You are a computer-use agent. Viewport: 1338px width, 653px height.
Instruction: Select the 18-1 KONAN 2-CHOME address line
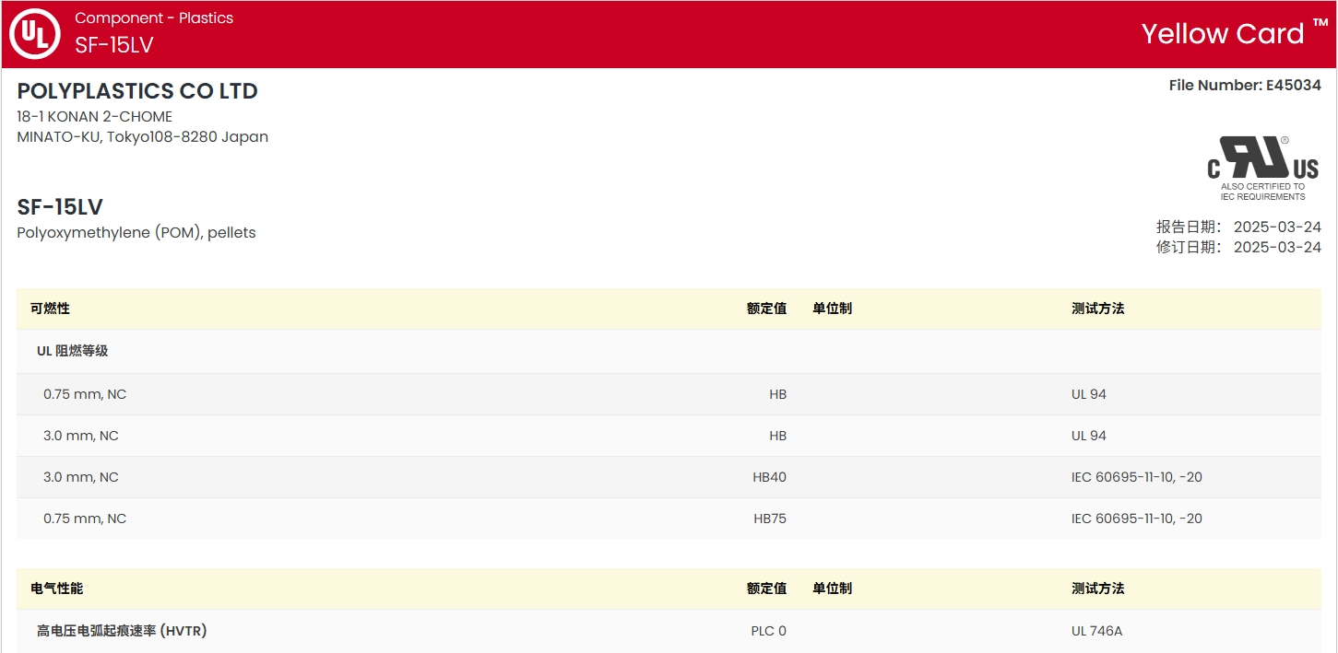[x=95, y=117]
